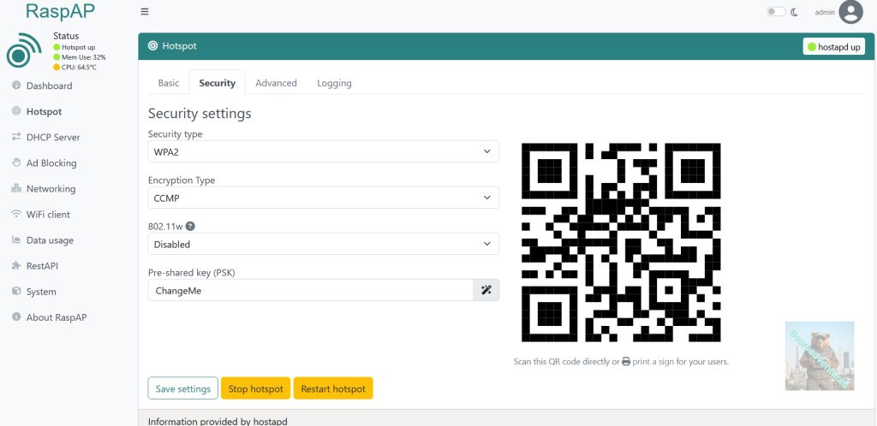Open the 802.11w dropdown
The image size is (877, 426).
coord(323,244)
